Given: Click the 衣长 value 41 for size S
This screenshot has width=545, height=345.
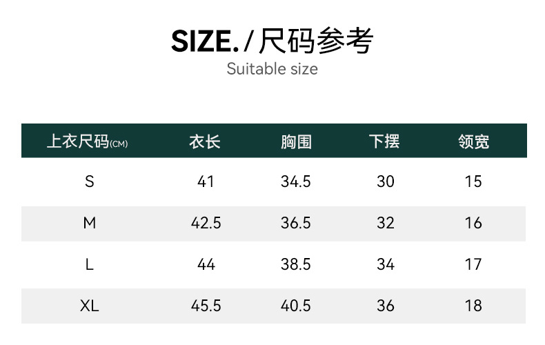Looking at the screenshot, I should pos(206,181).
